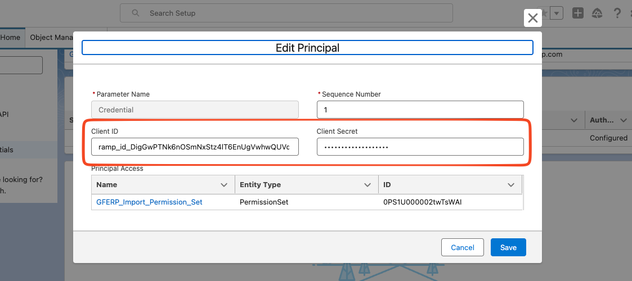Open the ID column menu chevron
The height and width of the screenshot is (281, 632).
[511, 185]
